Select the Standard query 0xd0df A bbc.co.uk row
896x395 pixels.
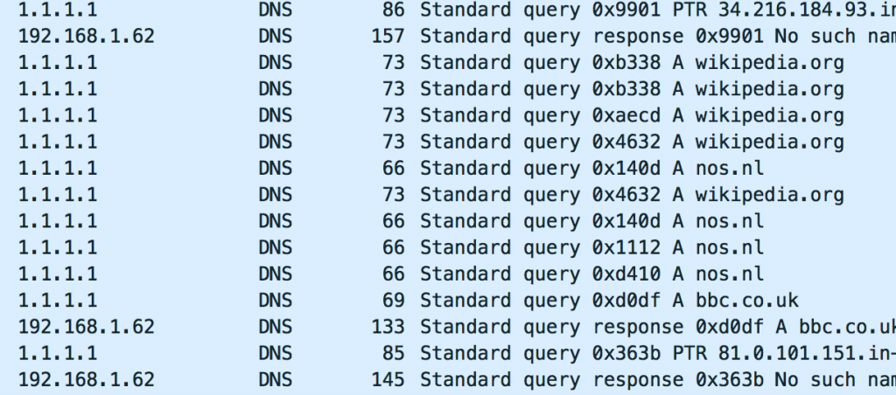point(448,301)
